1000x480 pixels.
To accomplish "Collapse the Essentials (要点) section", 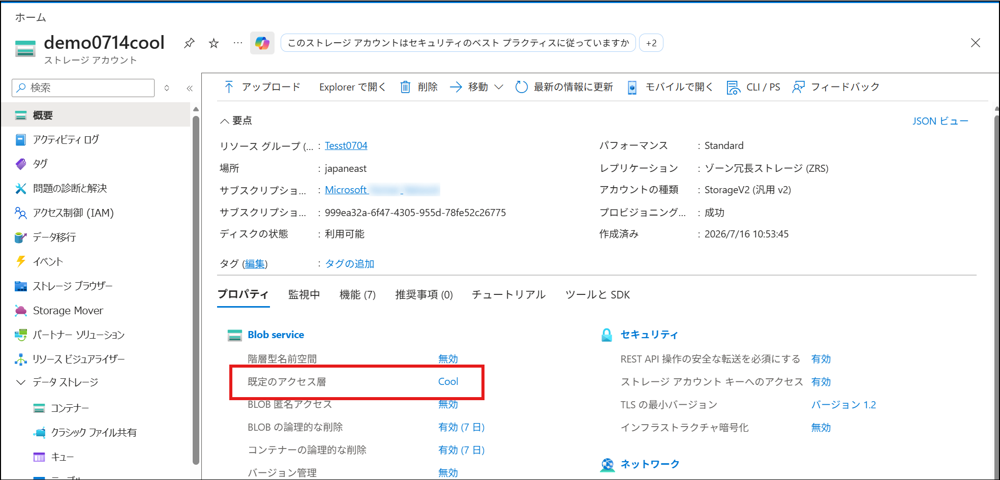I will (x=224, y=121).
